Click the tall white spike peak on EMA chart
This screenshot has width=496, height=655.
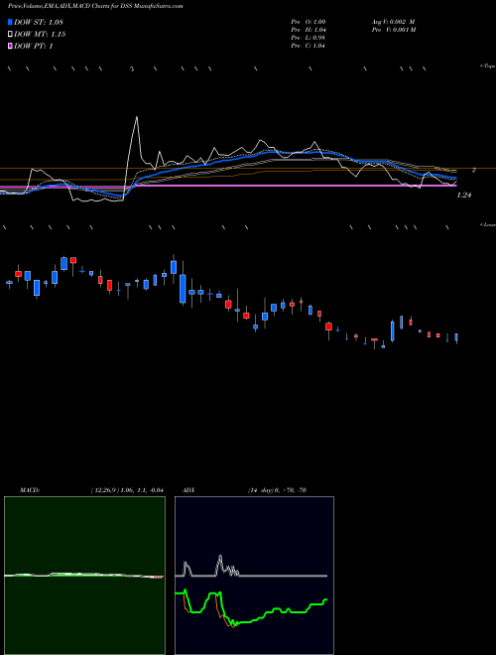point(136,117)
